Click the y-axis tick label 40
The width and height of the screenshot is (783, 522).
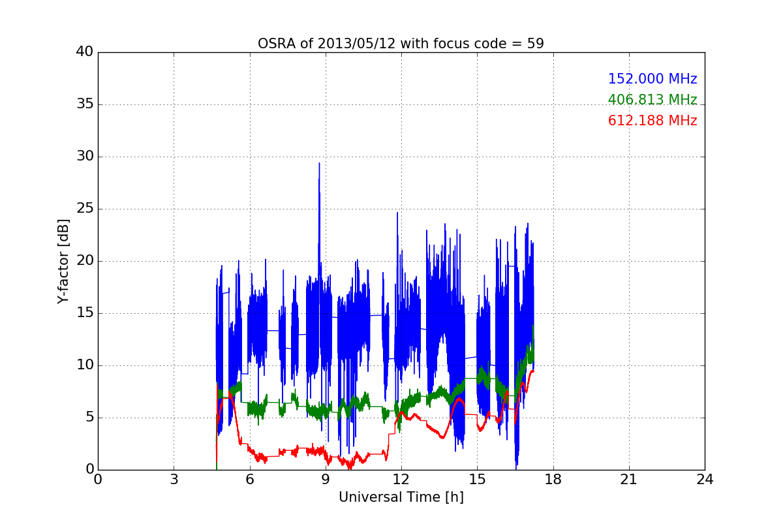click(x=85, y=52)
